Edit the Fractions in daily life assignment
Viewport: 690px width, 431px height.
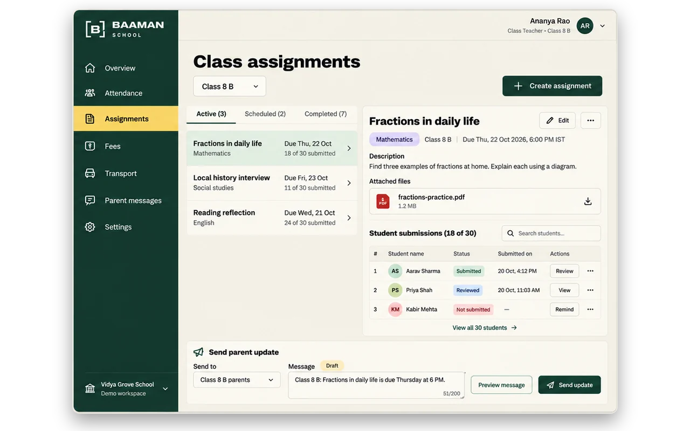coord(557,121)
